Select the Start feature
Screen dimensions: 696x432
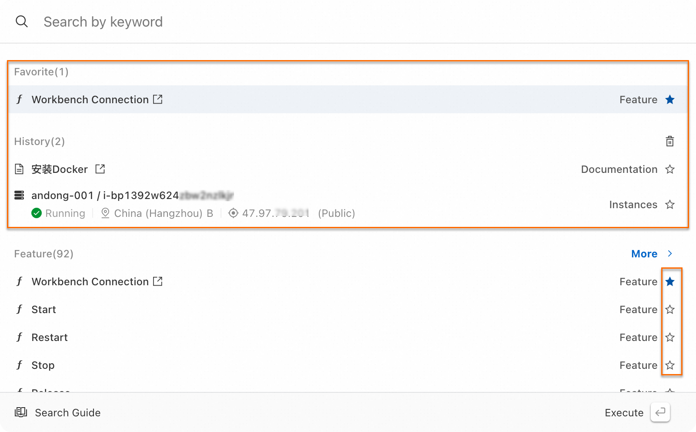tap(43, 310)
